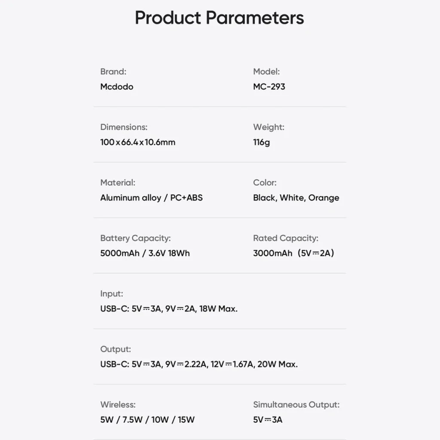Click the MC-293 model number
This screenshot has height=440, width=440.
269,86
